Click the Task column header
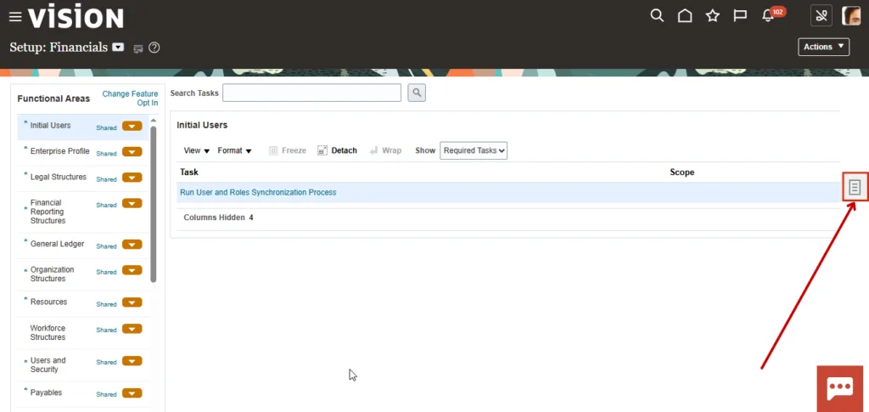 tap(189, 172)
